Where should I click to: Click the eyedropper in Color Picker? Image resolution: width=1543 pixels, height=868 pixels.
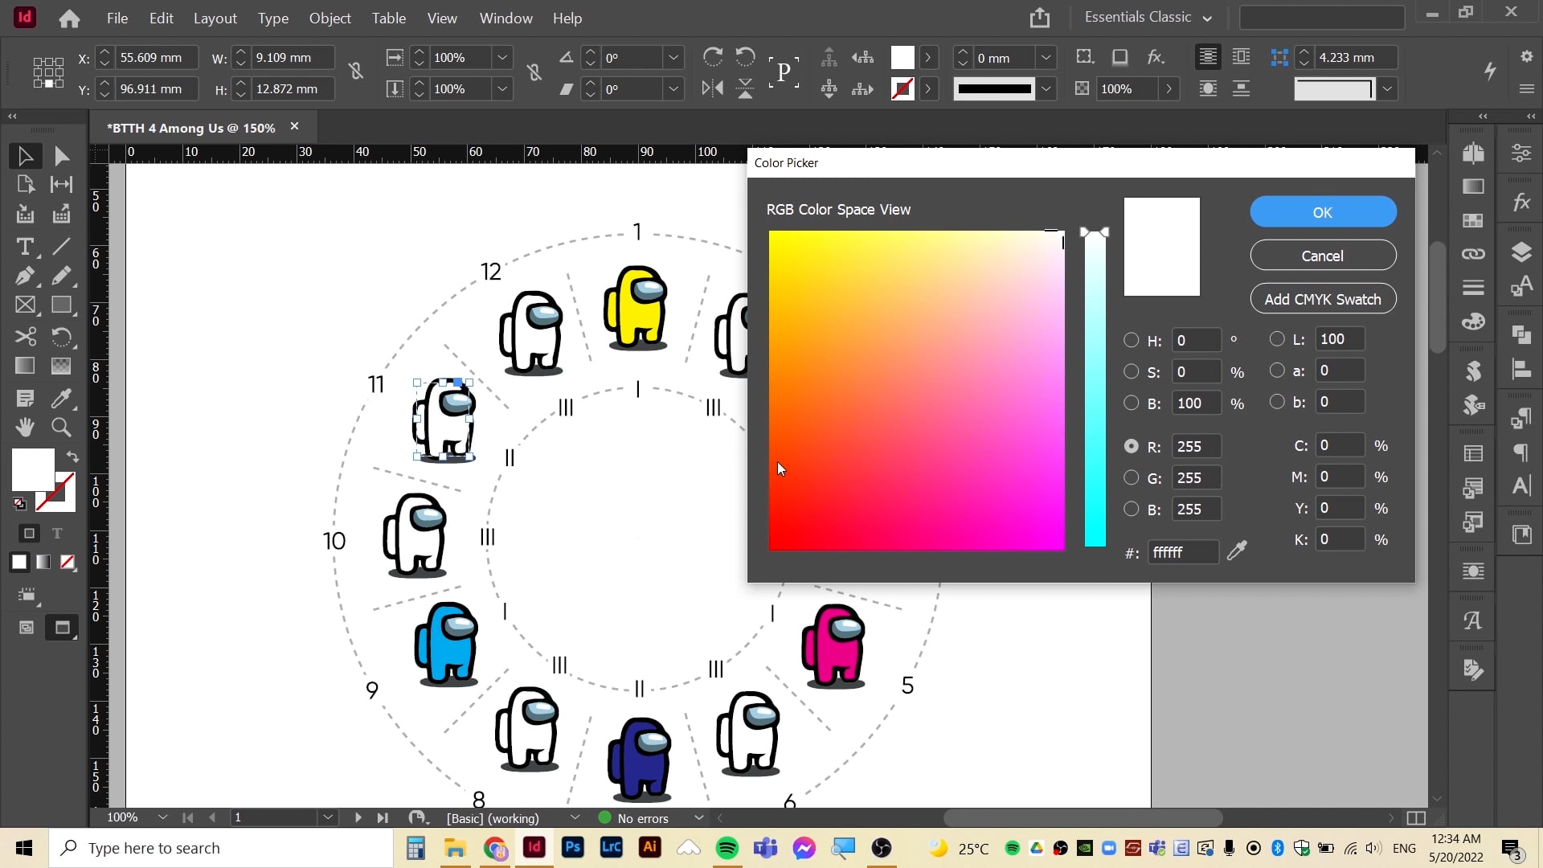pos(1238,551)
